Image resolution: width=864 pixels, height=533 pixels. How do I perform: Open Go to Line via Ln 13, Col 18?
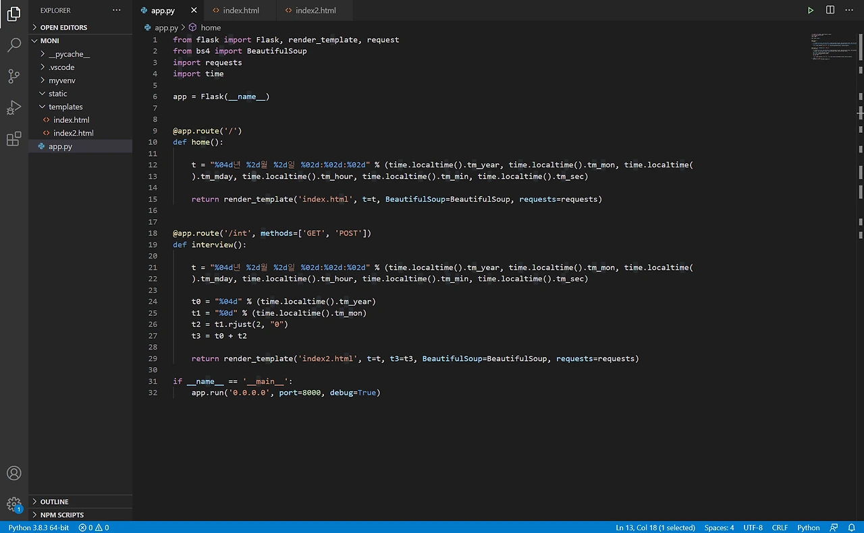tap(655, 528)
